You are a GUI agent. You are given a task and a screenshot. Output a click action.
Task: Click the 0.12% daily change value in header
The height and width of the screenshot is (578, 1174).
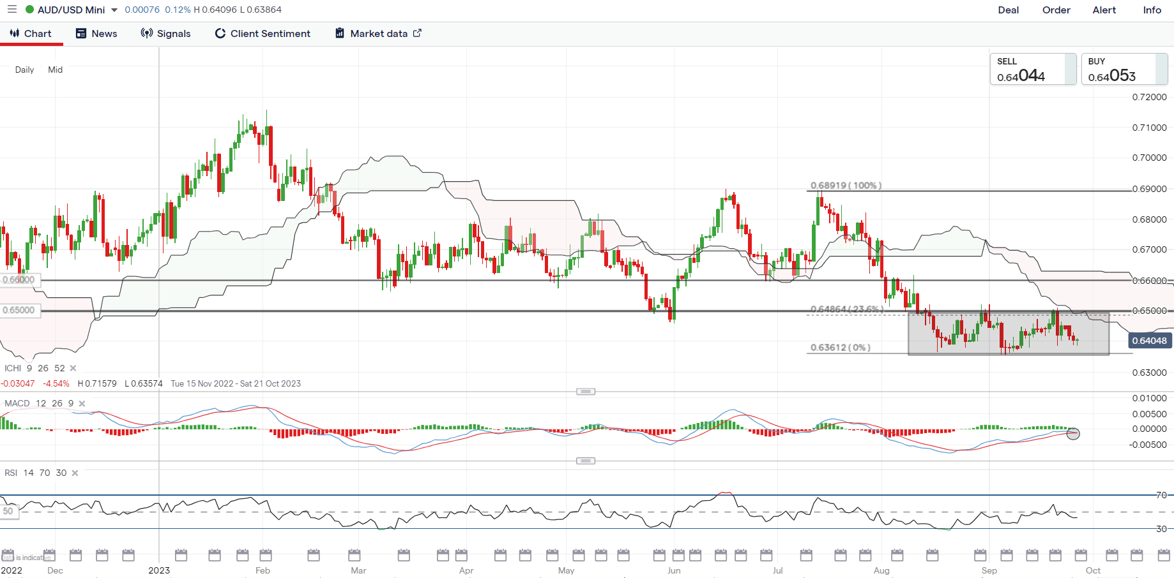(178, 10)
